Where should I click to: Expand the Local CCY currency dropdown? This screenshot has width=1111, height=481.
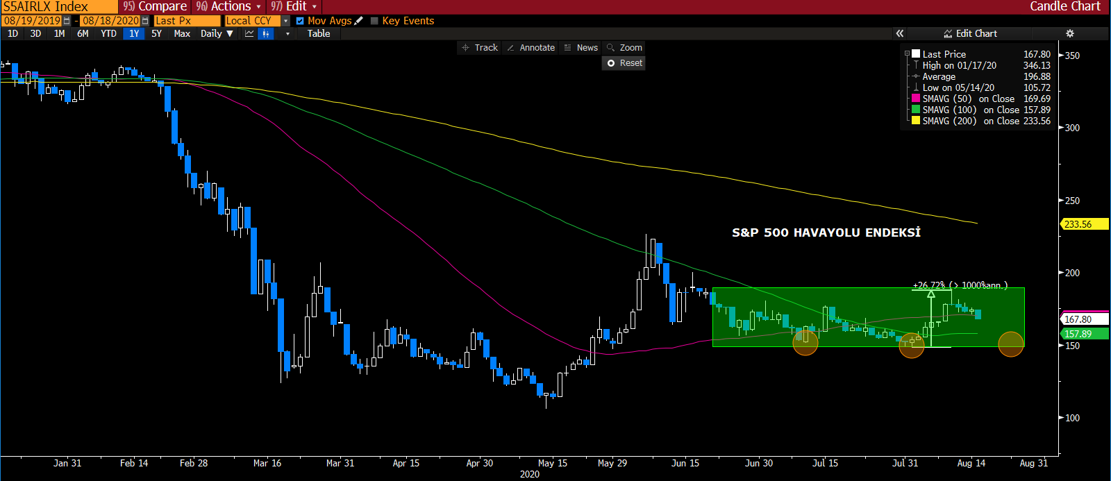285,21
